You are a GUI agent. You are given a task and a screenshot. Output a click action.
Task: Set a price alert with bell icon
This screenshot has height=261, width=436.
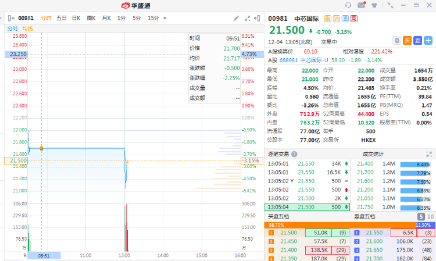coord(396,40)
